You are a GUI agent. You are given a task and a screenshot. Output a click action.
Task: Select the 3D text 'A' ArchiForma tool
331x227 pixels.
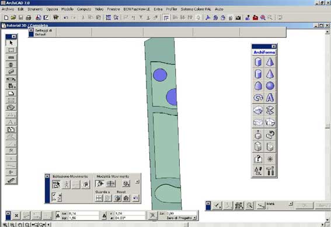pos(270,98)
